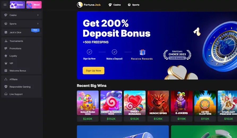237x138 pixels.
Task: Open Tournaments from the sidebar
Action: click(21, 41)
